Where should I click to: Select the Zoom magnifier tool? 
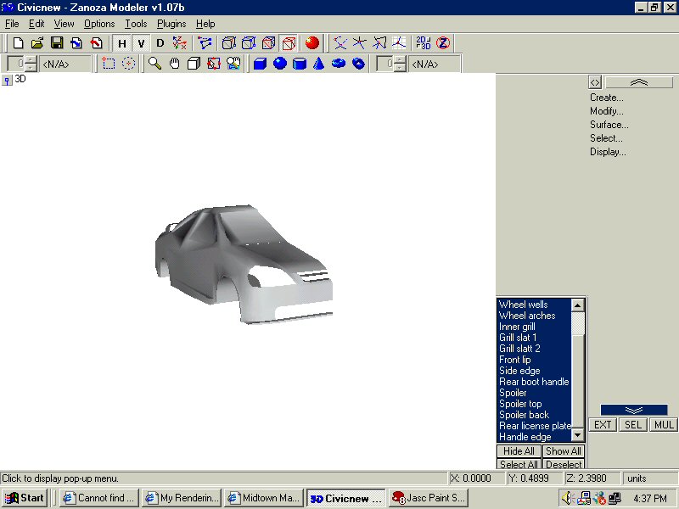tap(154, 64)
